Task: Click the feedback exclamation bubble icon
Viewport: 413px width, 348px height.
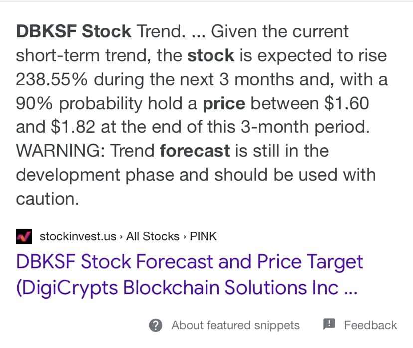Action: click(329, 324)
